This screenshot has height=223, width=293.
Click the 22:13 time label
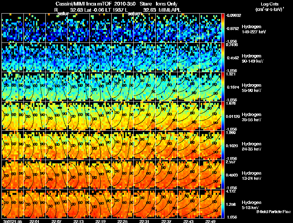coord(78,222)
